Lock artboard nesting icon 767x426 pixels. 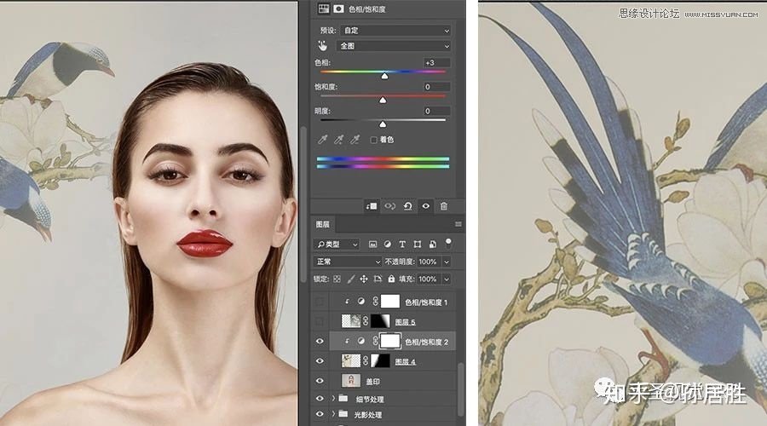378,279
